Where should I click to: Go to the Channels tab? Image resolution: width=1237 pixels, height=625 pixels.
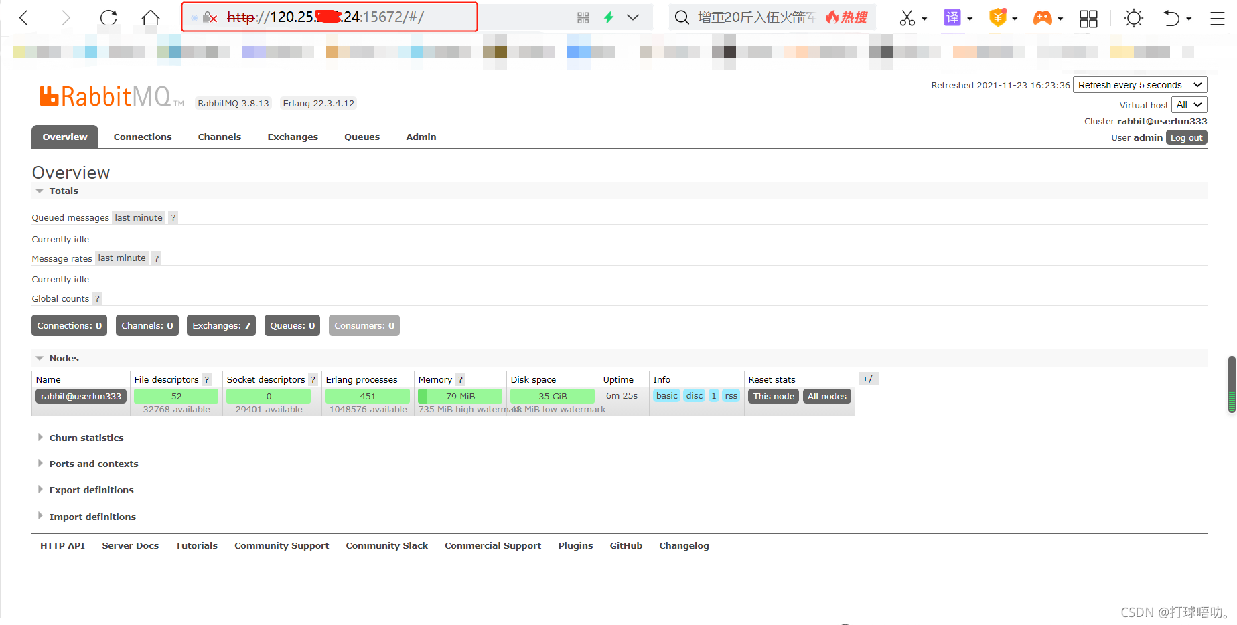click(220, 137)
